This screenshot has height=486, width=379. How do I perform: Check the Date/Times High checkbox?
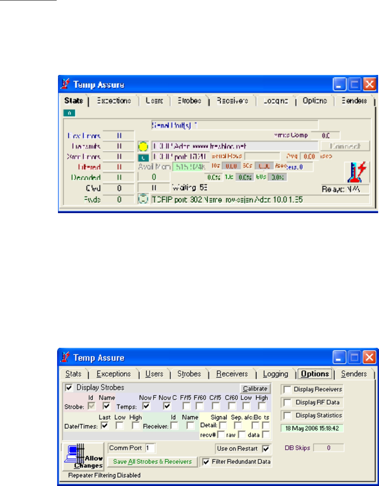[x=135, y=425]
